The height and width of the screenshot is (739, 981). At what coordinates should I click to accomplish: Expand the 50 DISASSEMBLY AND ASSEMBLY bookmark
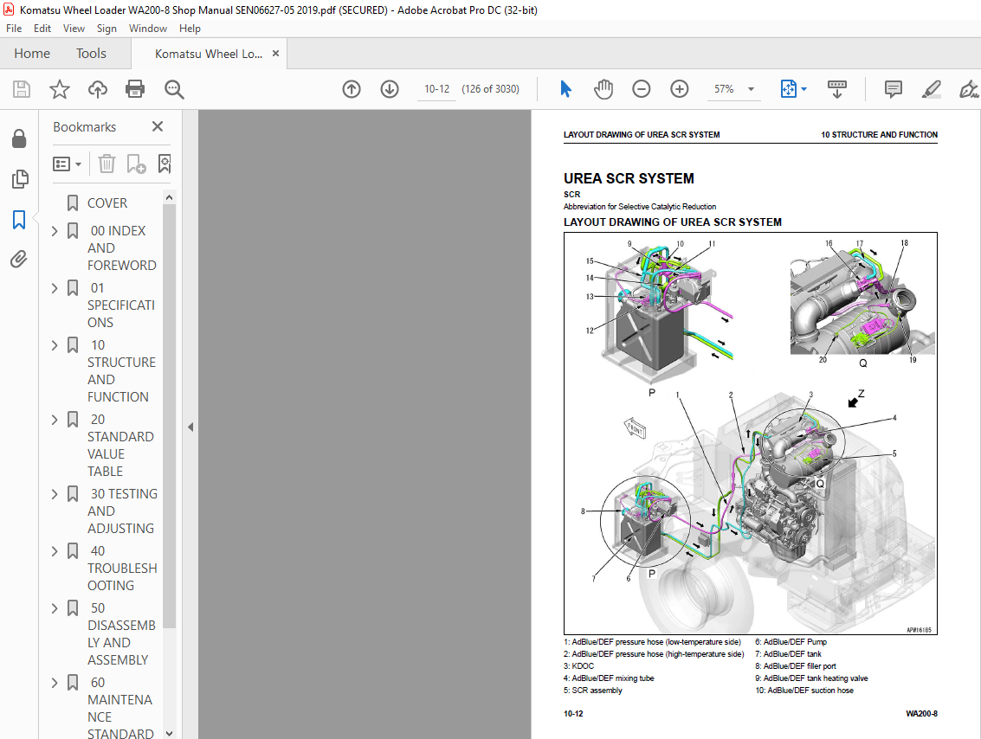[55, 608]
